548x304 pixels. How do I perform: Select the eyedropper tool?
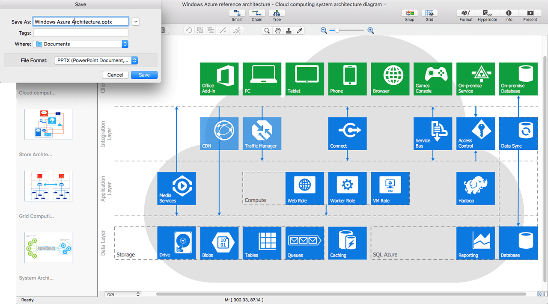300,30
